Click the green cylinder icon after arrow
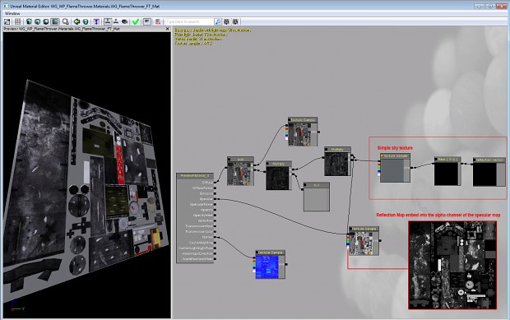This screenshot has width=510, height=320. click(x=86, y=21)
